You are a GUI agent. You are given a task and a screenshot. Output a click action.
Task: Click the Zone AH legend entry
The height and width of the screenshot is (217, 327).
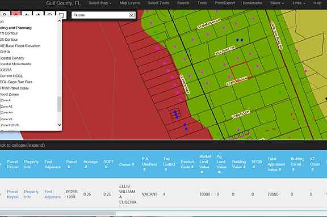point(6,113)
